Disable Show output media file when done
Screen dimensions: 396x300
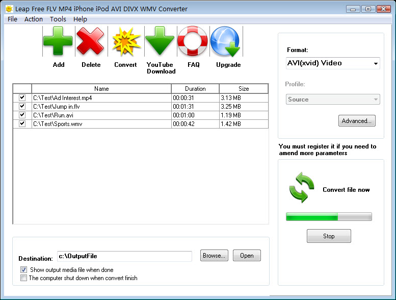(x=23, y=270)
